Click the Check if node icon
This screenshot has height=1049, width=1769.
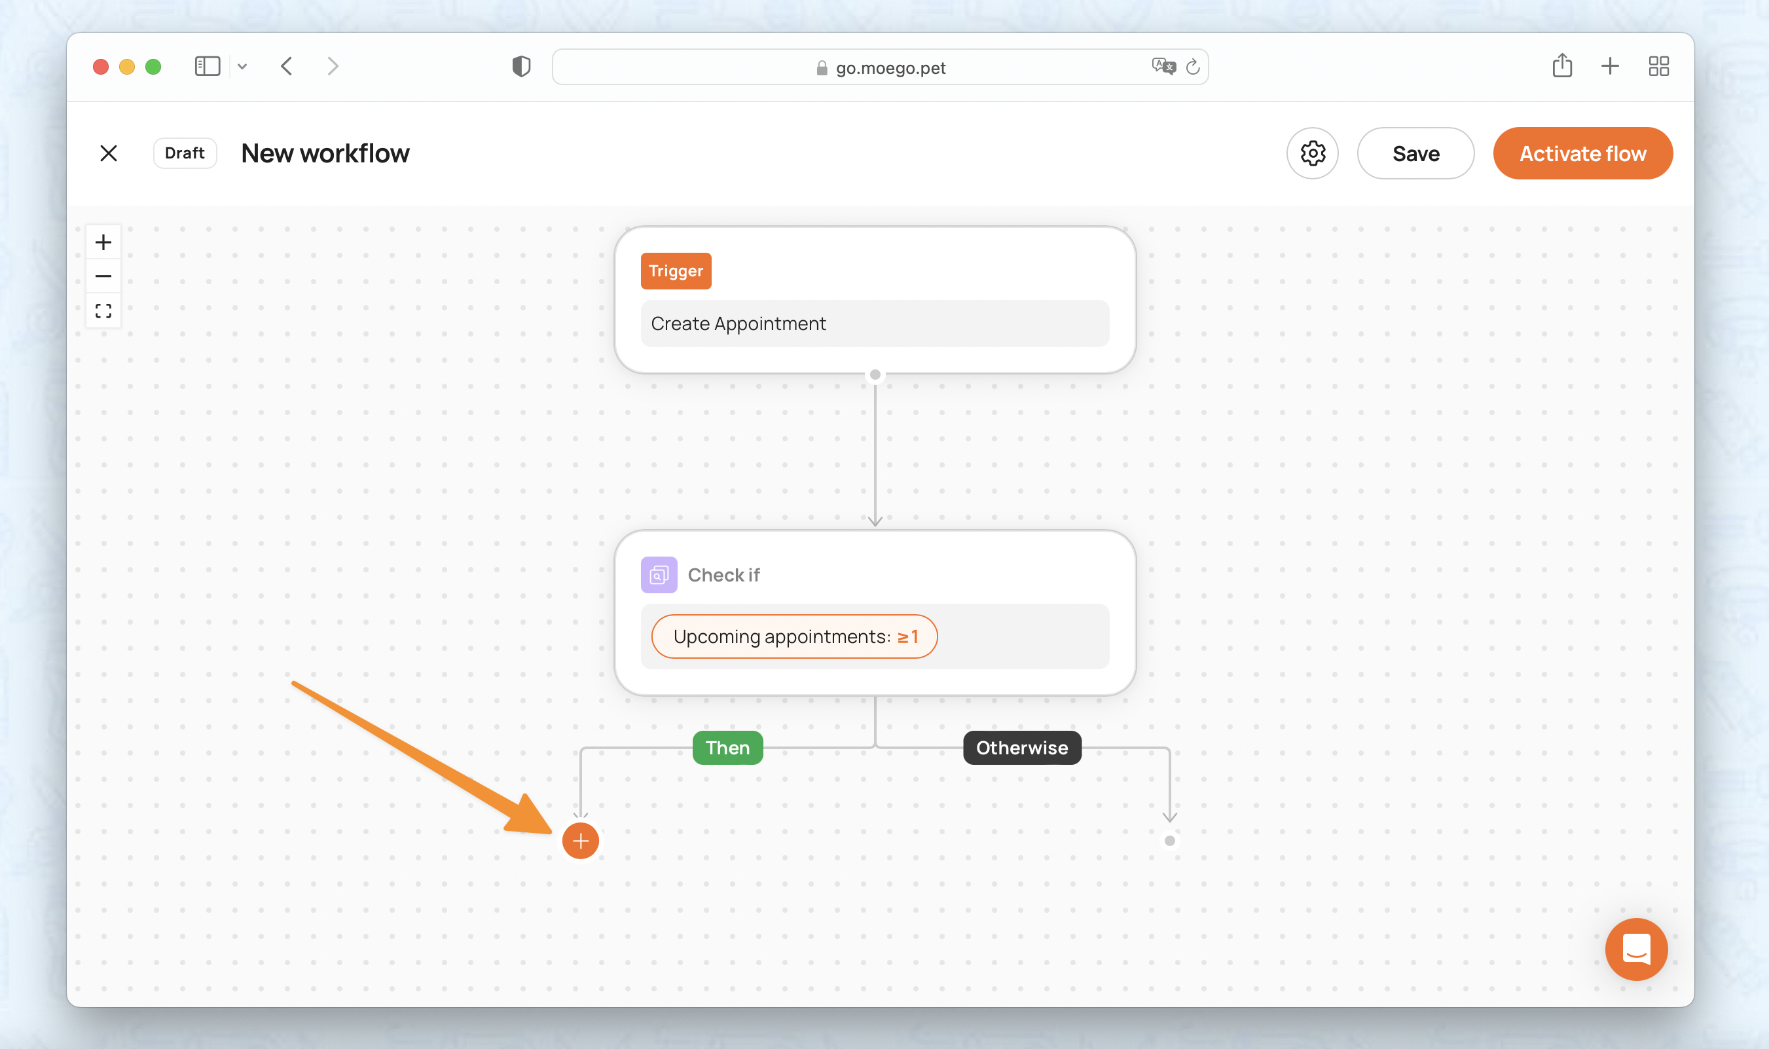click(659, 575)
